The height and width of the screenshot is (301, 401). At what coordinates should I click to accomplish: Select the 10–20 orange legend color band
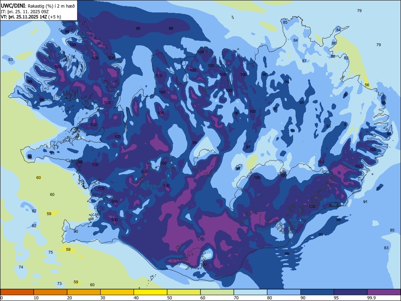51,292
